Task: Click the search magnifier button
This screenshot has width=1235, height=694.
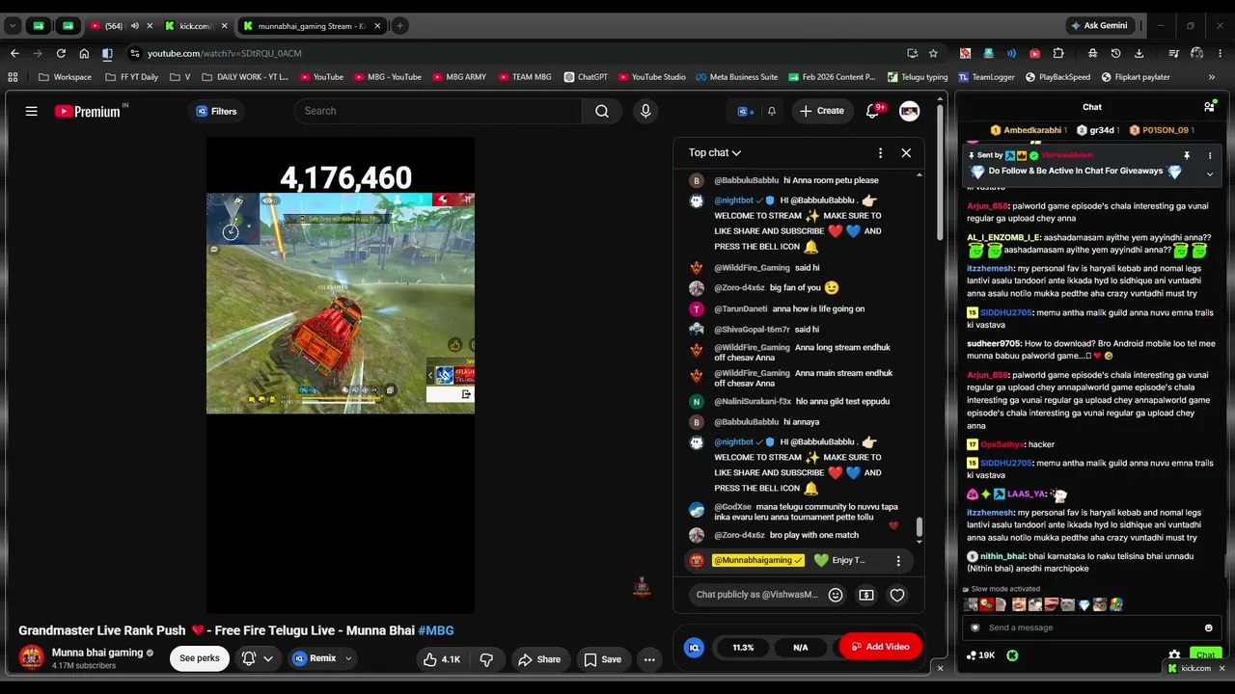Action: [602, 111]
